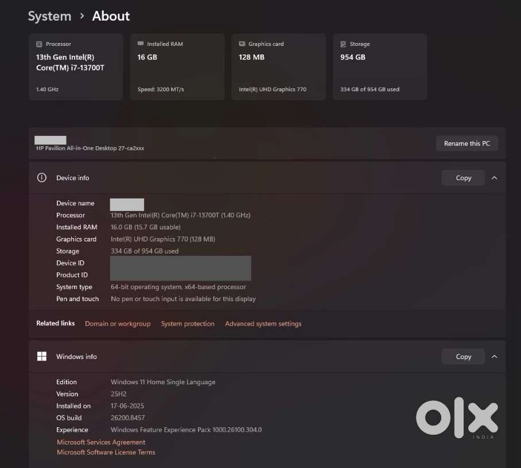Viewport: 521px width, 468px height.
Task: Click the '17-06-2025' installed date
Action: [127, 406]
